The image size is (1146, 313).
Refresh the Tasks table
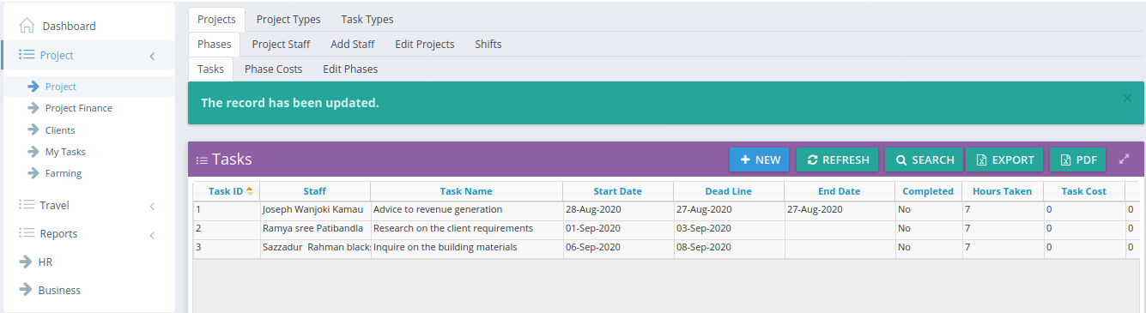point(838,160)
